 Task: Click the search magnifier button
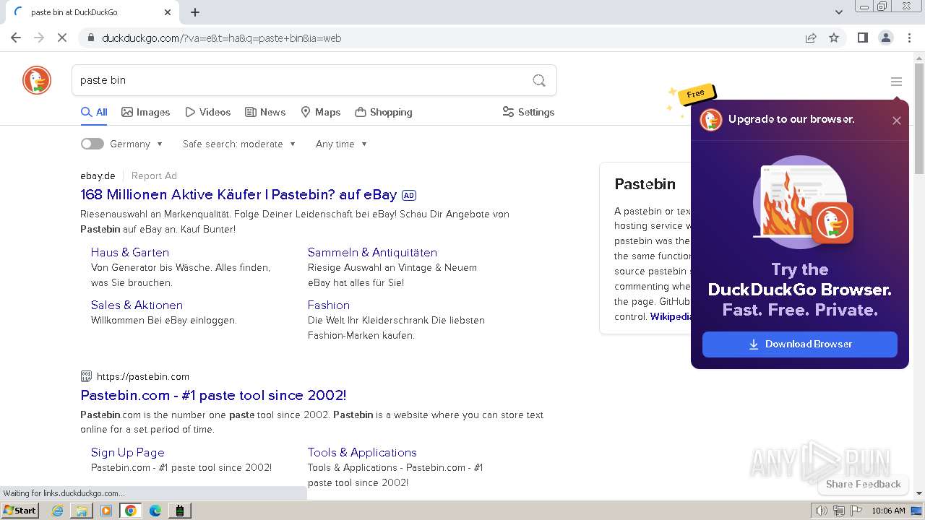pos(539,80)
